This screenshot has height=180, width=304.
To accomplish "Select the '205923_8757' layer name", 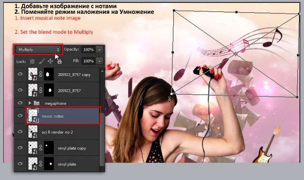I will point(69,91).
